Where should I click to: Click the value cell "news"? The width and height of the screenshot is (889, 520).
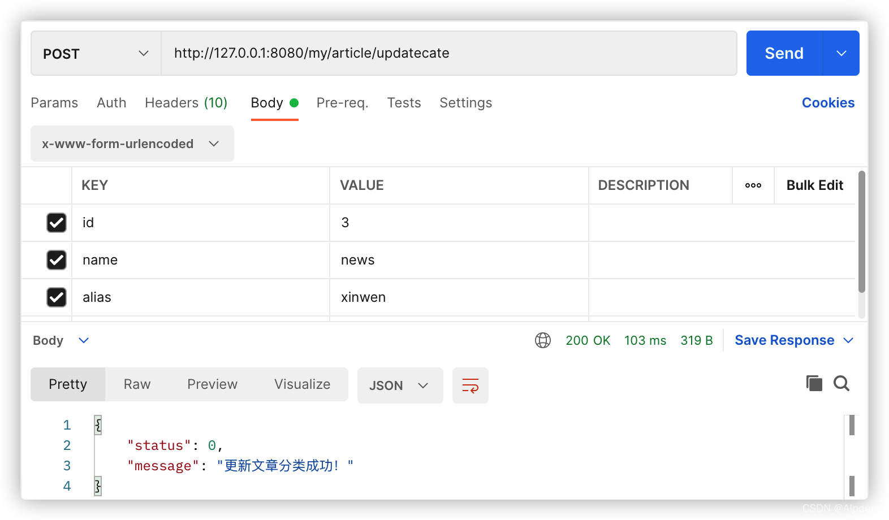tap(459, 260)
